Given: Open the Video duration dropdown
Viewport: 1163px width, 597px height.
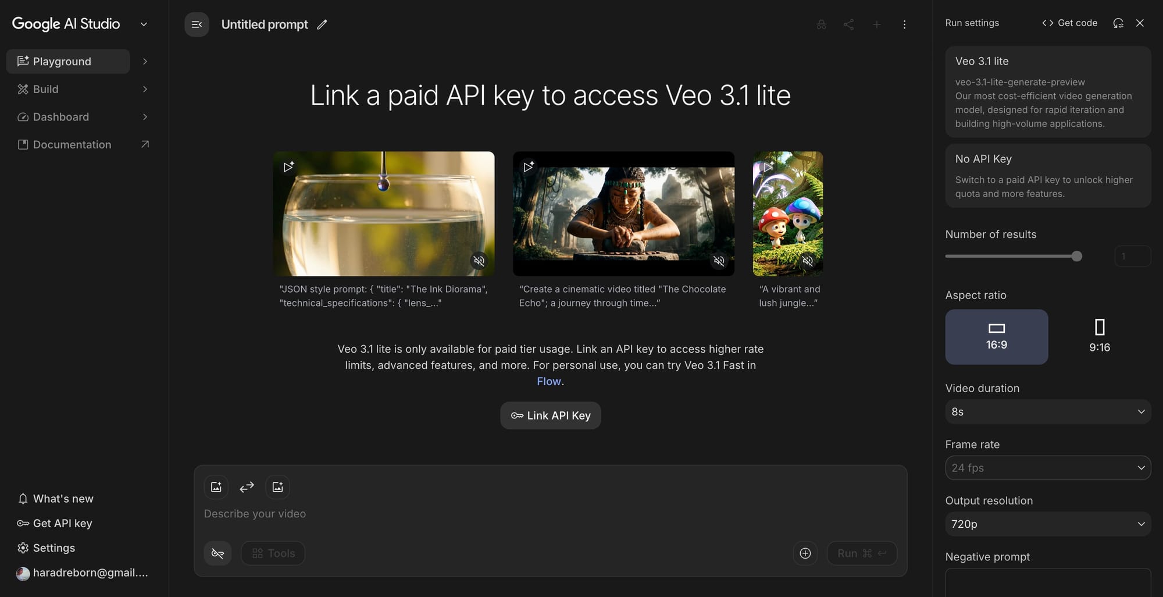Looking at the screenshot, I should pyautogui.click(x=1048, y=412).
